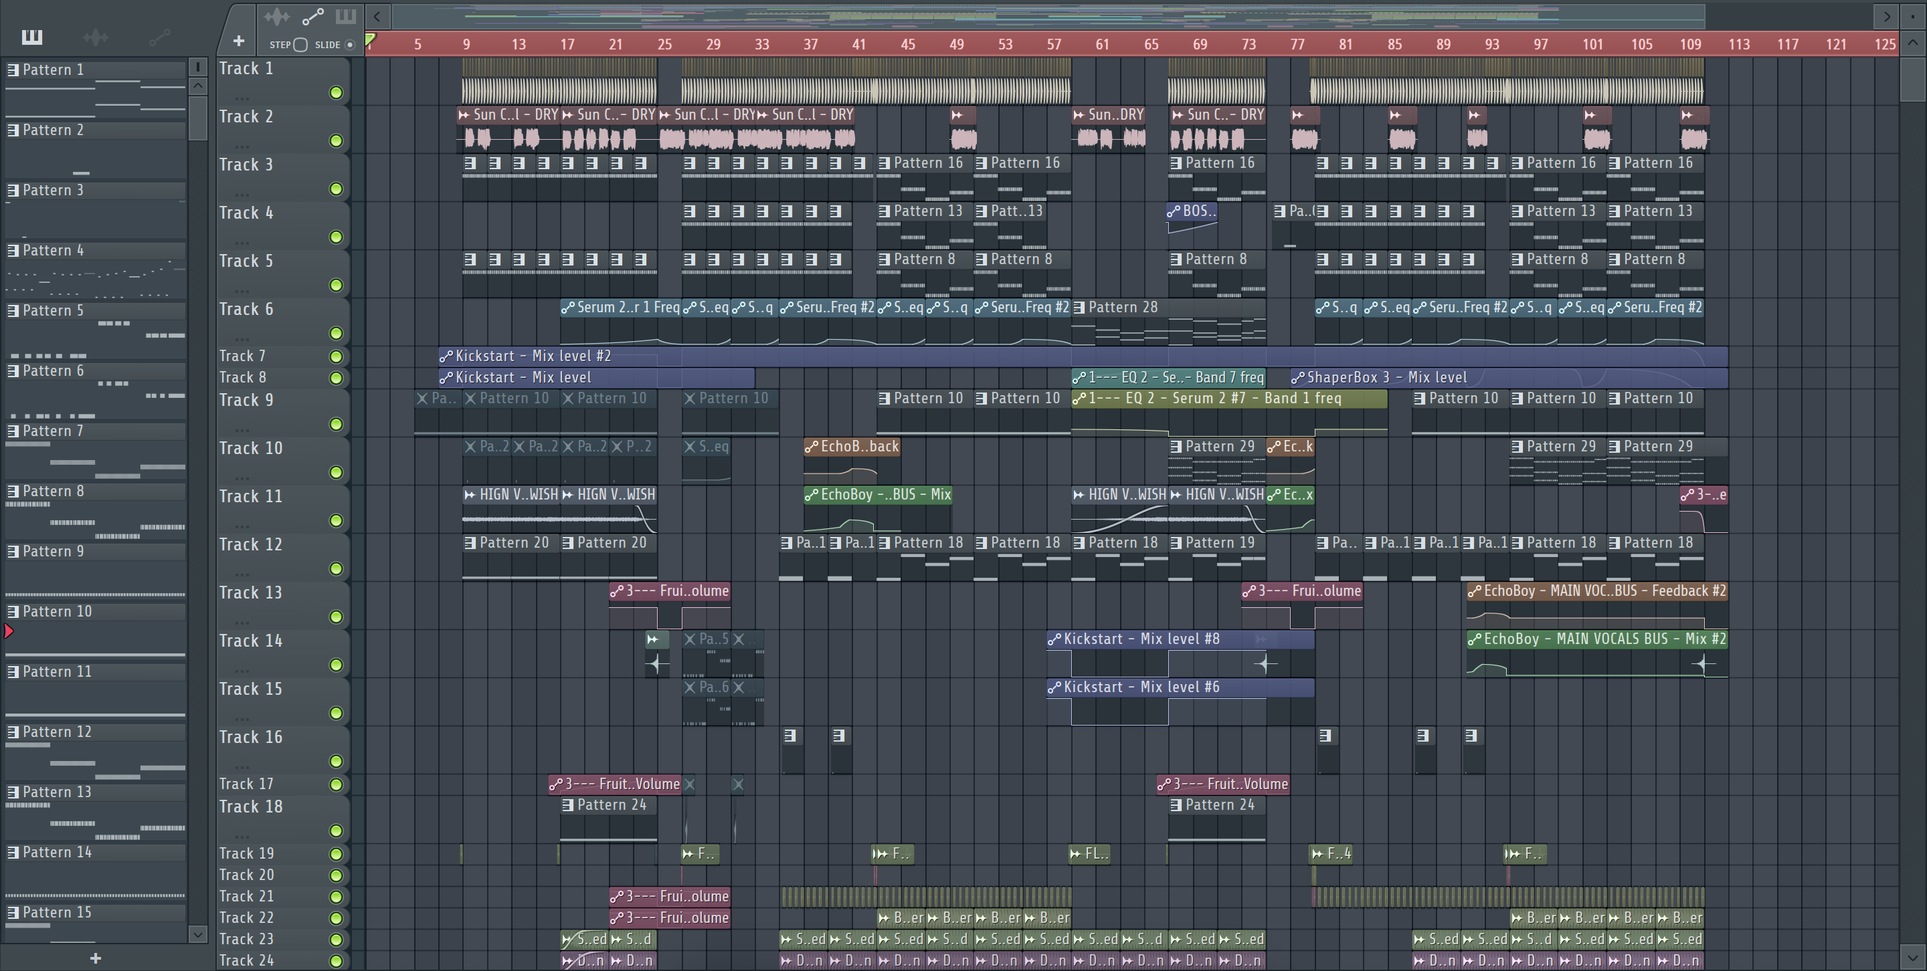Click the playlist vertical scroll up arrow
This screenshot has width=1927, height=971.
(1913, 42)
